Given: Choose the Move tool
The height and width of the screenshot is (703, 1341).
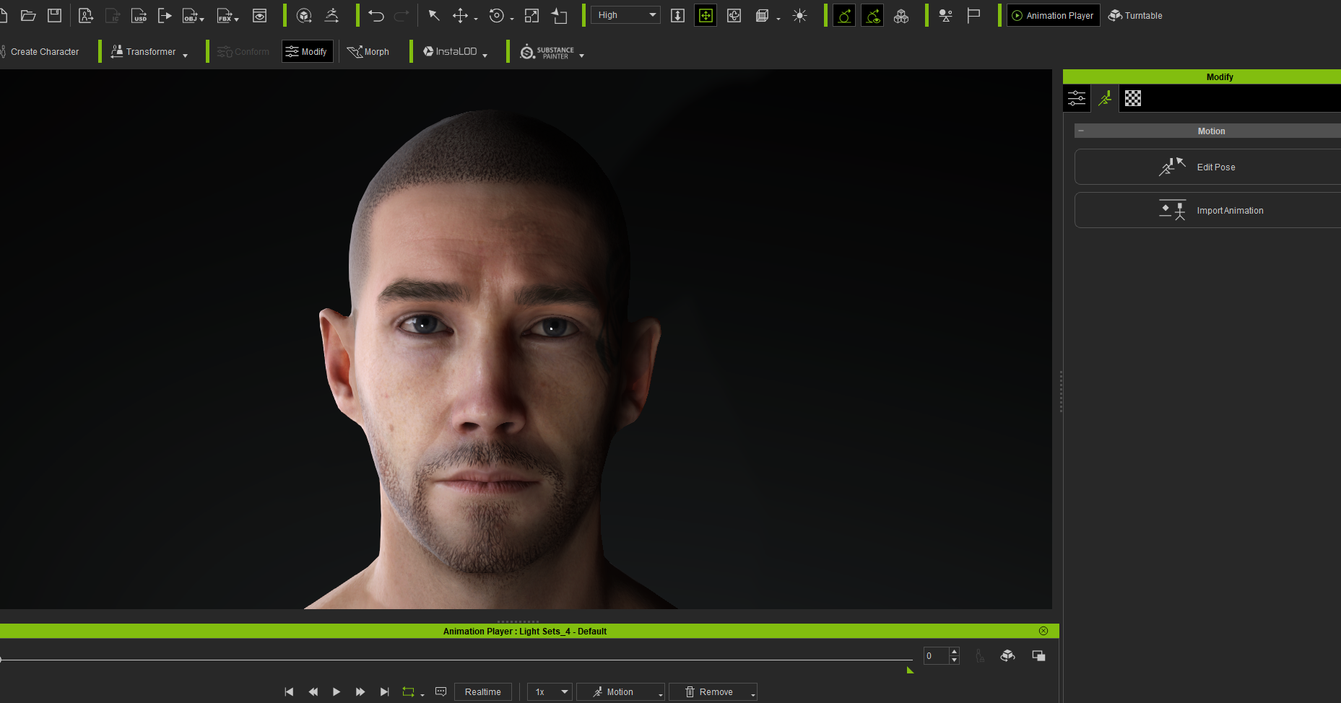Looking at the screenshot, I should (460, 15).
